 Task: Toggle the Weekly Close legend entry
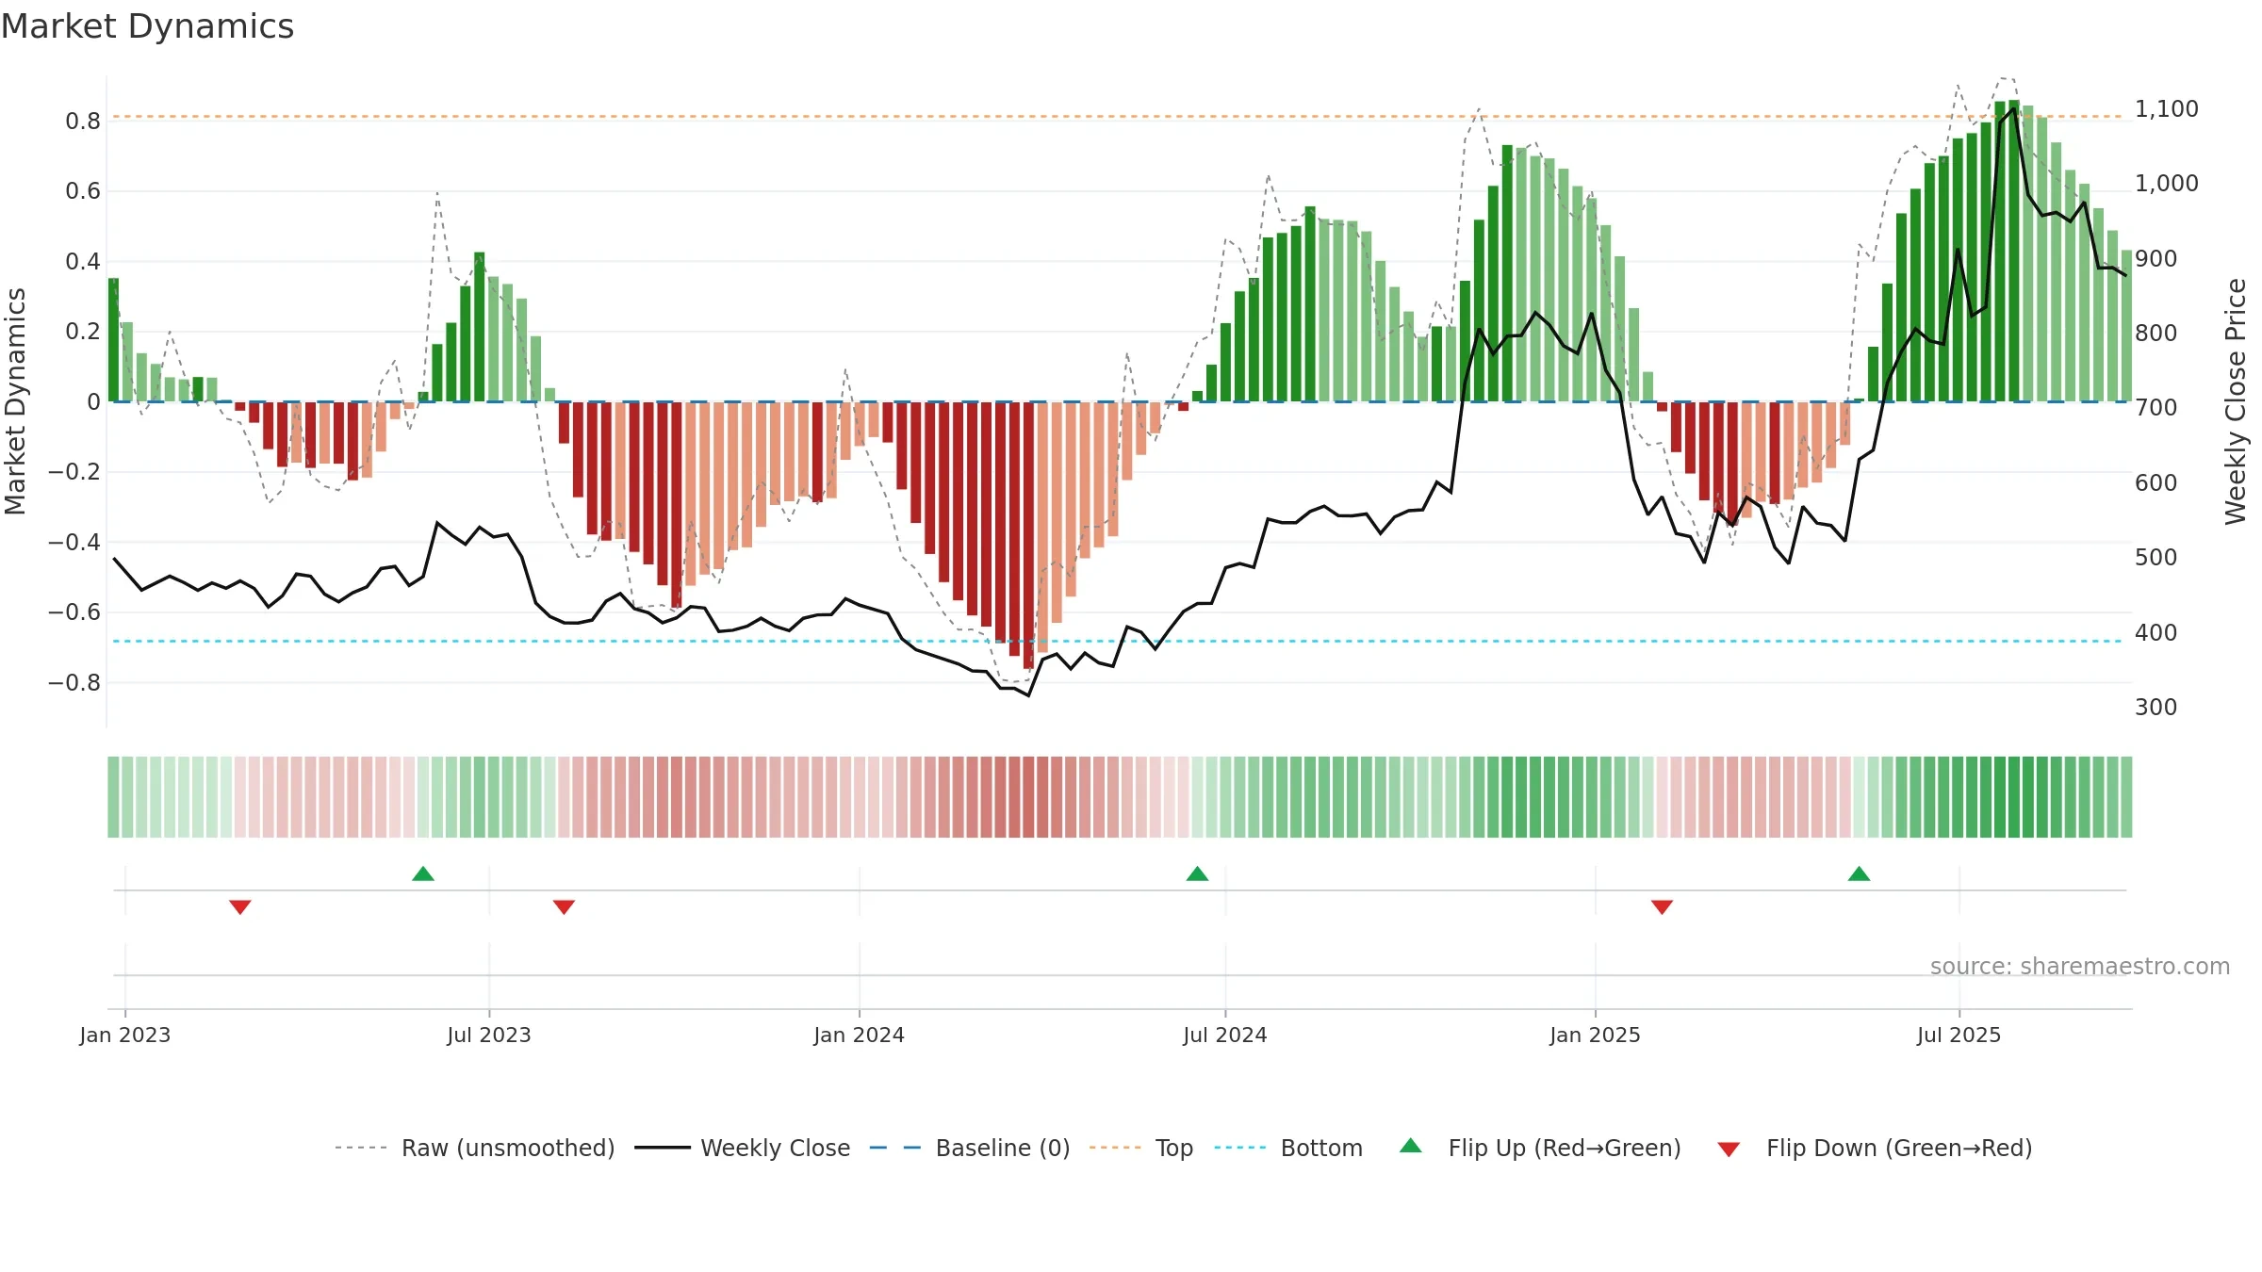(x=743, y=1148)
